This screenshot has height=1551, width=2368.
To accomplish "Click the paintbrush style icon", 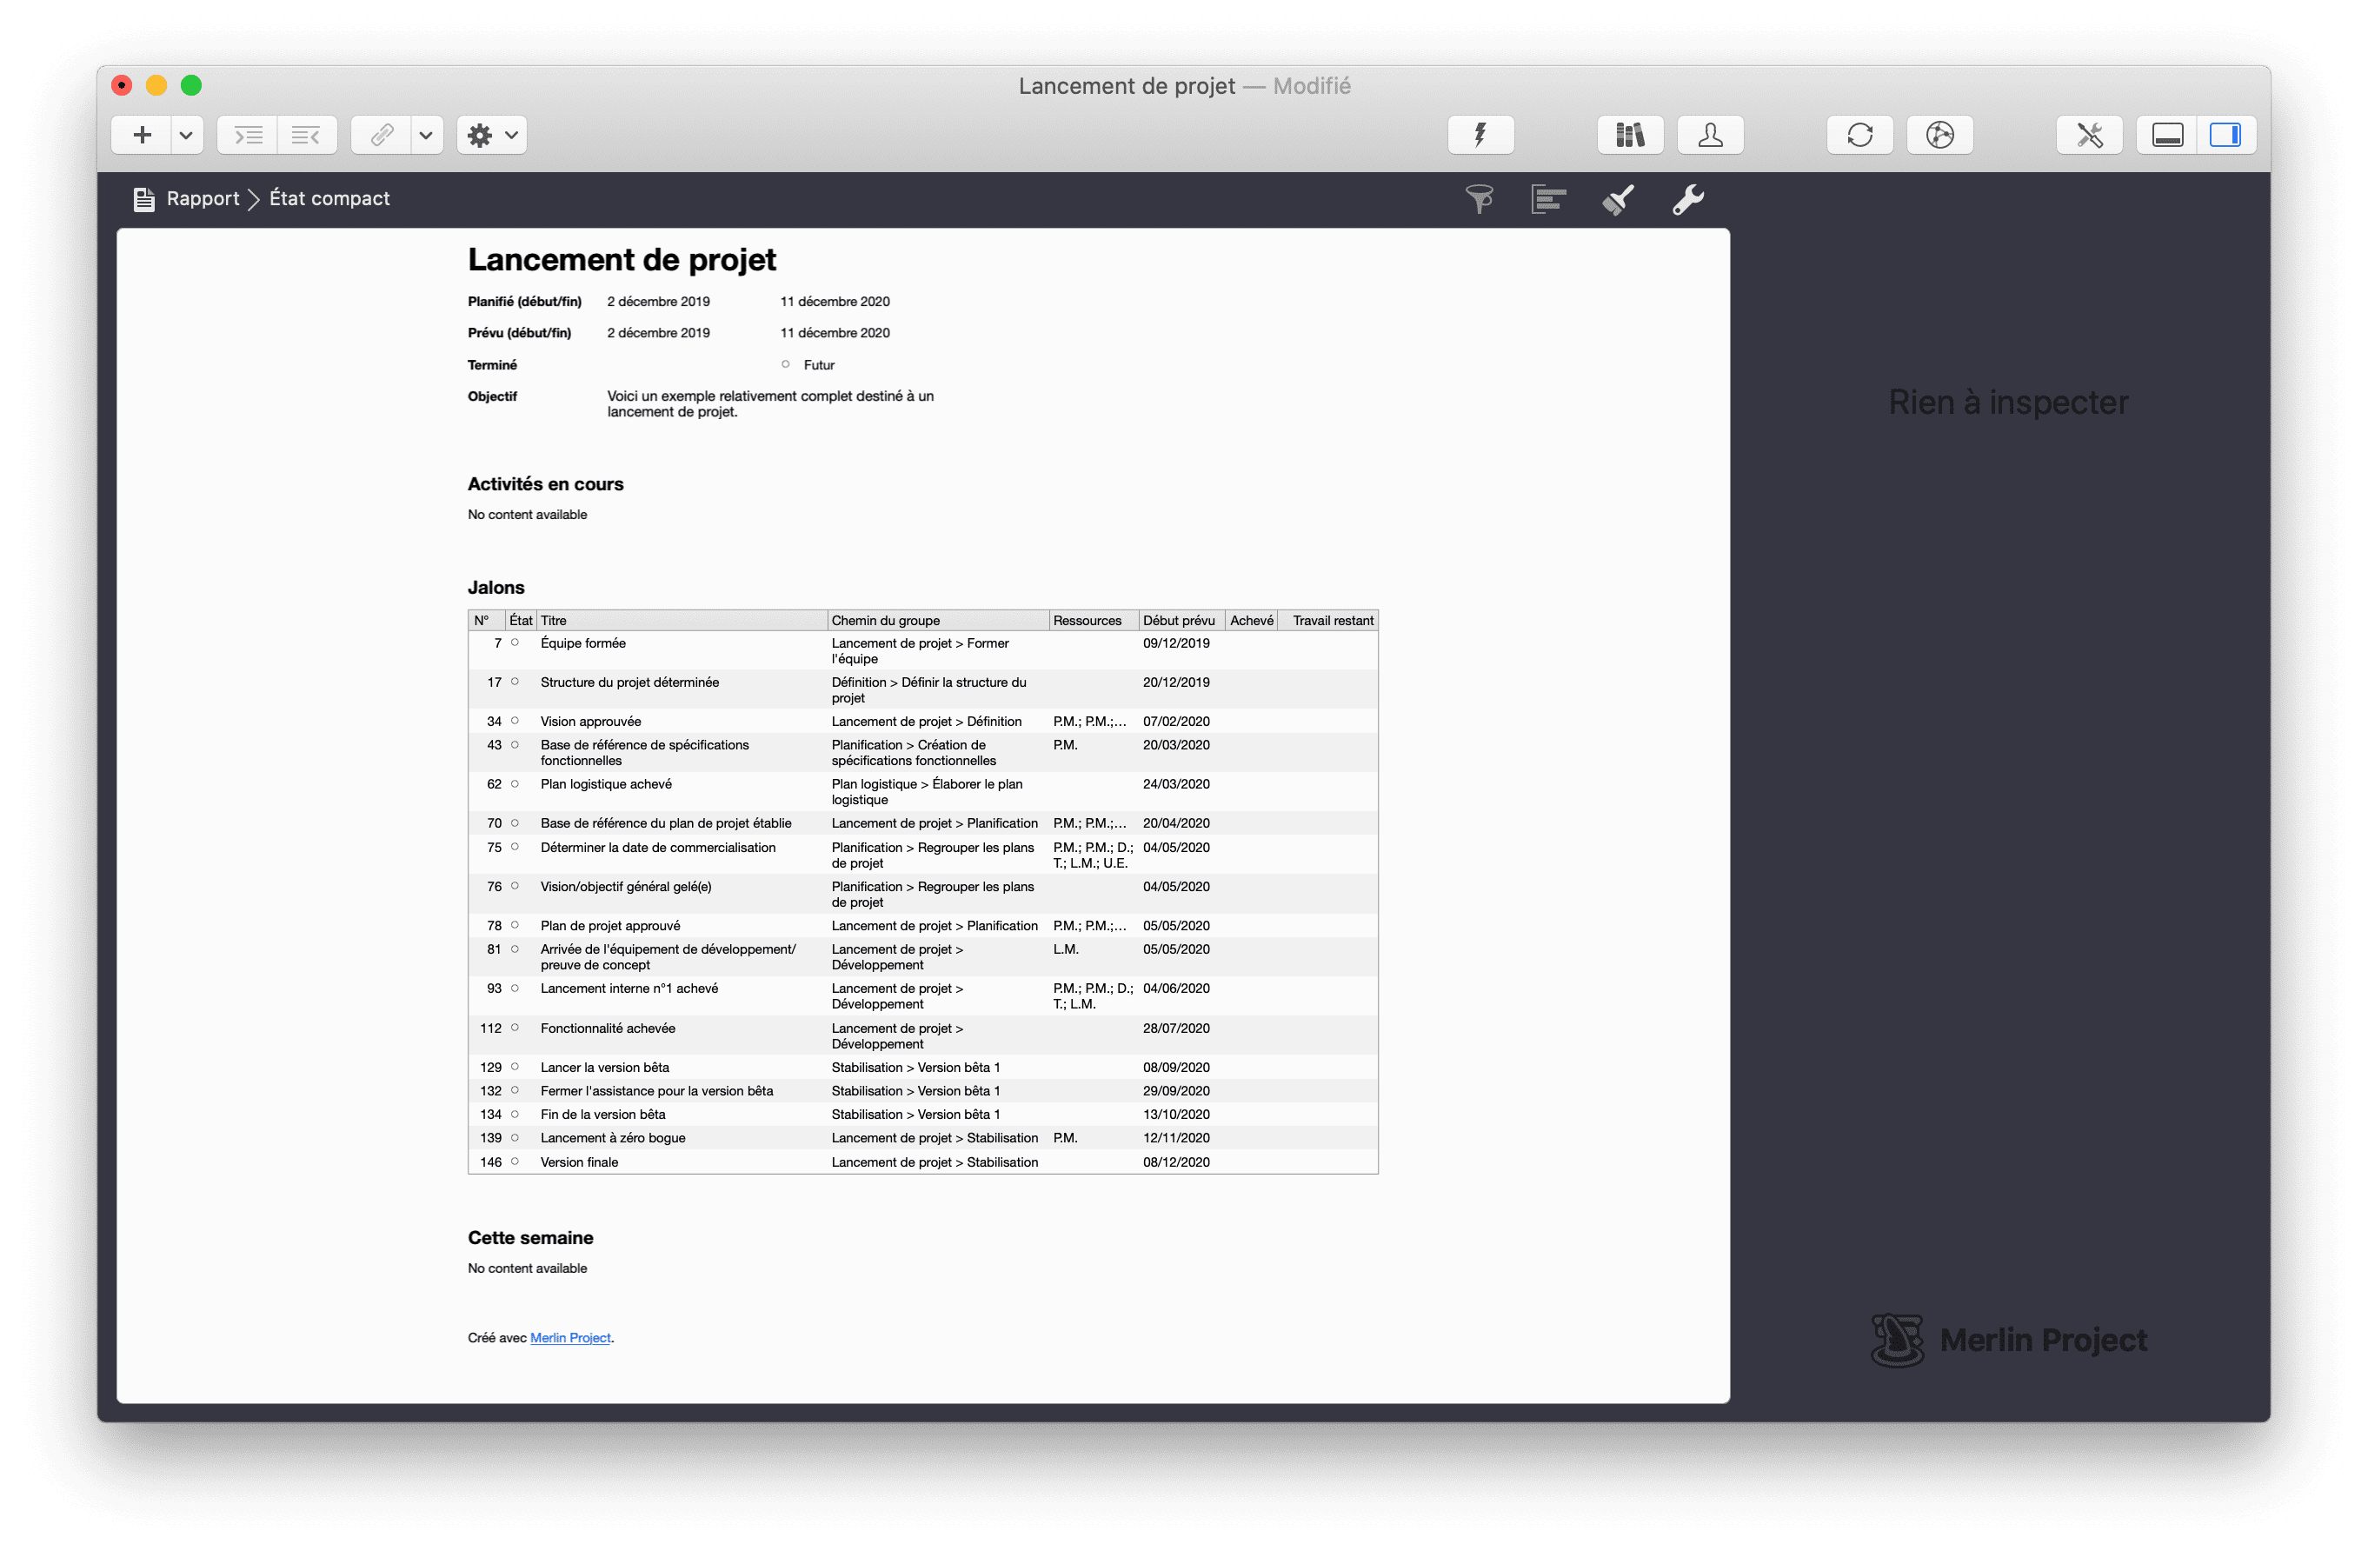I will [1618, 200].
